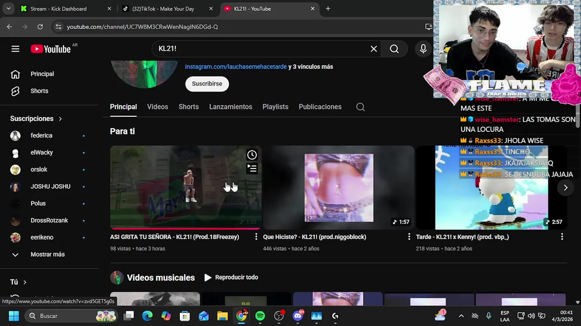
Task: Open the Que Hiciste? video thumbnail
Action: [339, 187]
